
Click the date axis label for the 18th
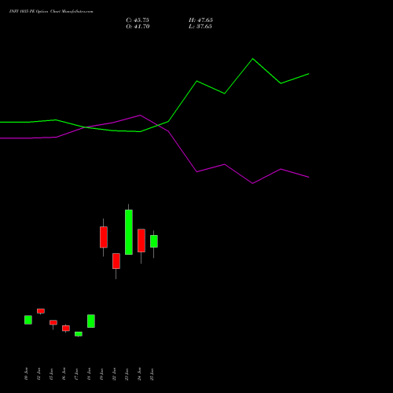[x=89, y=374]
